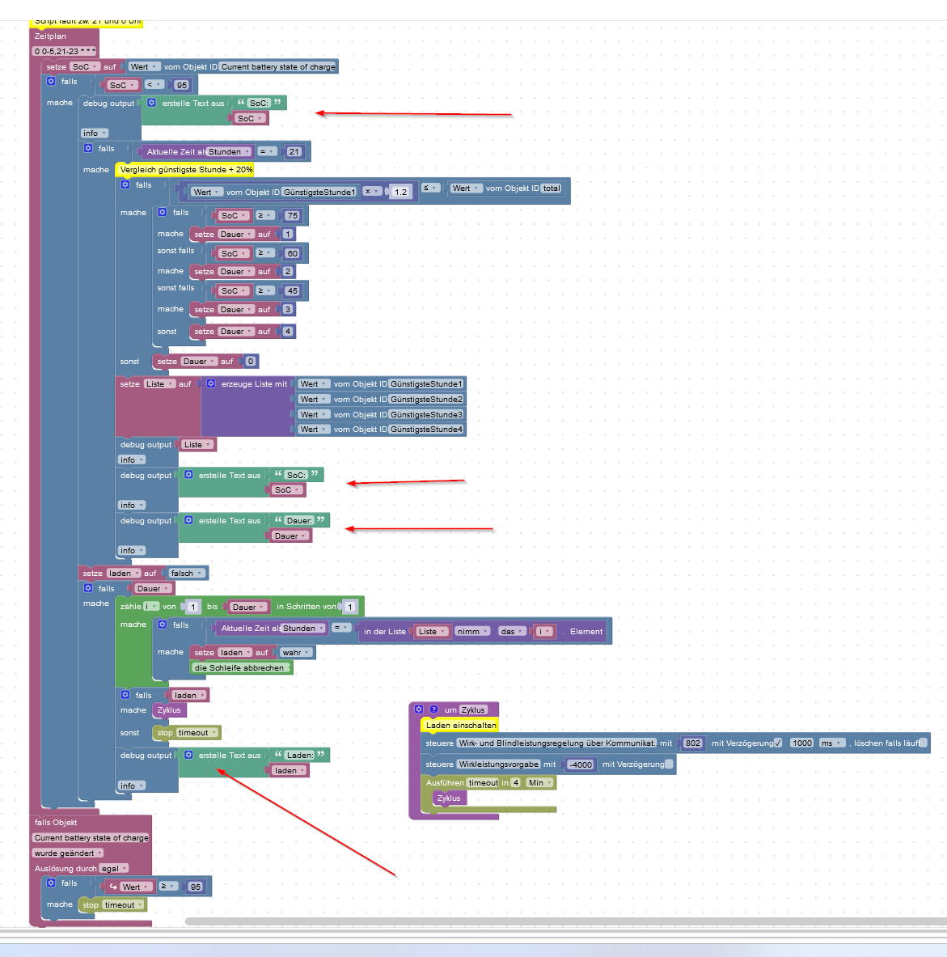Screen dimensions: 947x957
Task: Open the 'die Schleife abbrechen' dropdown
Action: (243, 667)
